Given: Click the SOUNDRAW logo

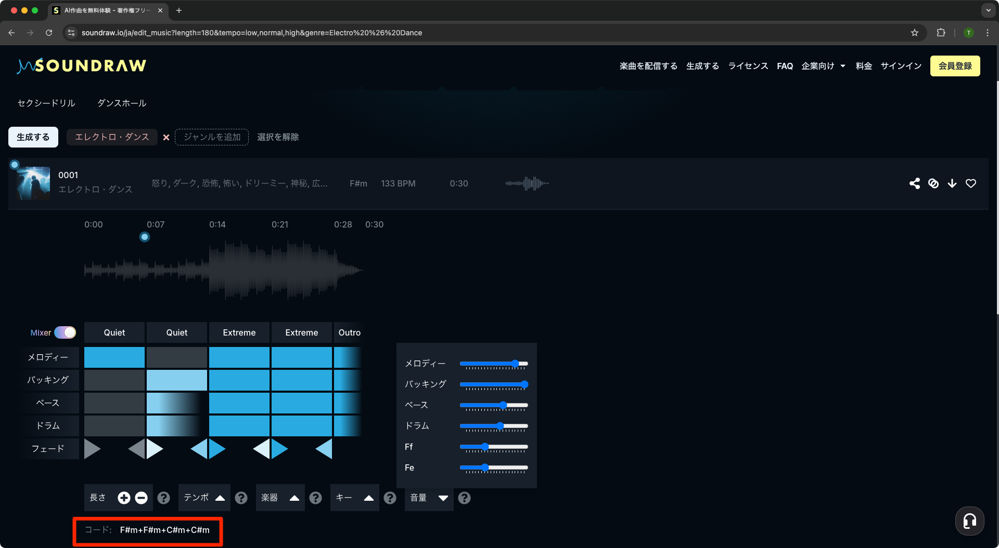Looking at the screenshot, I should tap(82, 66).
